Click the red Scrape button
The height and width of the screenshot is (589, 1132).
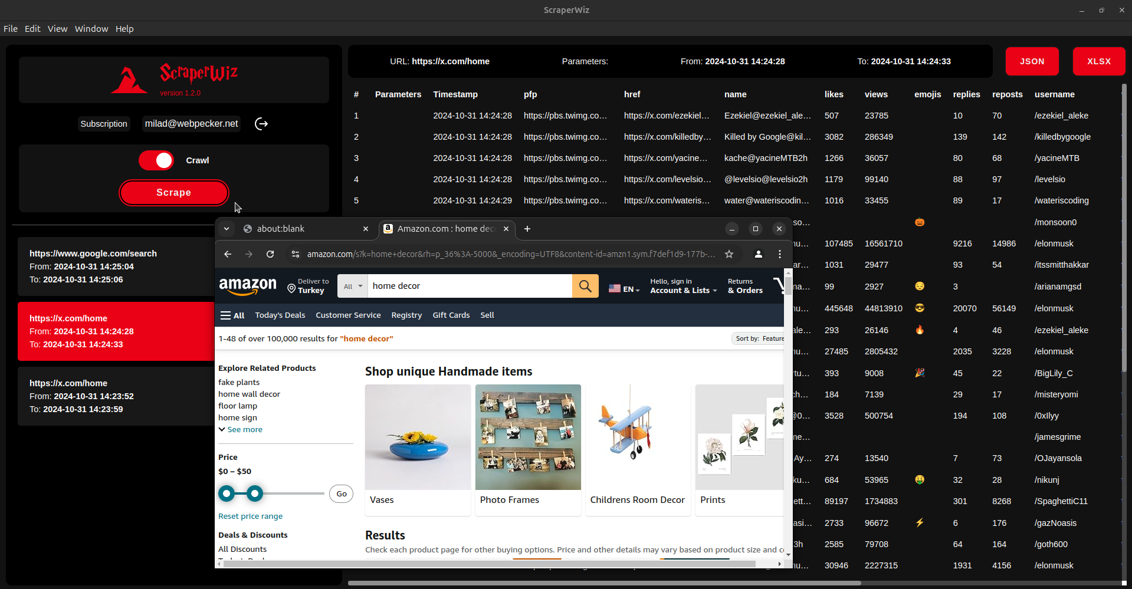pos(174,193)
